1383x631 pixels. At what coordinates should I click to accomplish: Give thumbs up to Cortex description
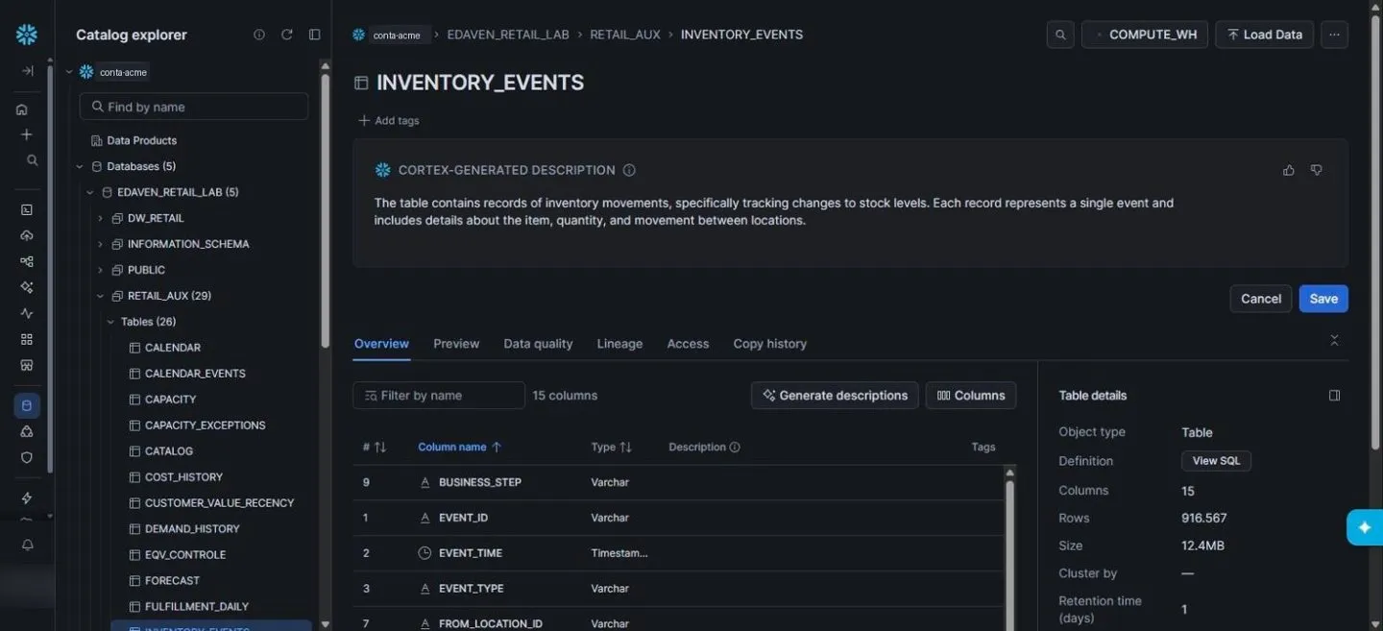click(1289, 170)
